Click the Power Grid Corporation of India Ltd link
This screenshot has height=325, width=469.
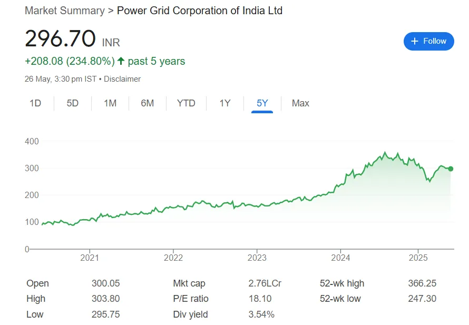pyautogui.click(x=200, y=11)
